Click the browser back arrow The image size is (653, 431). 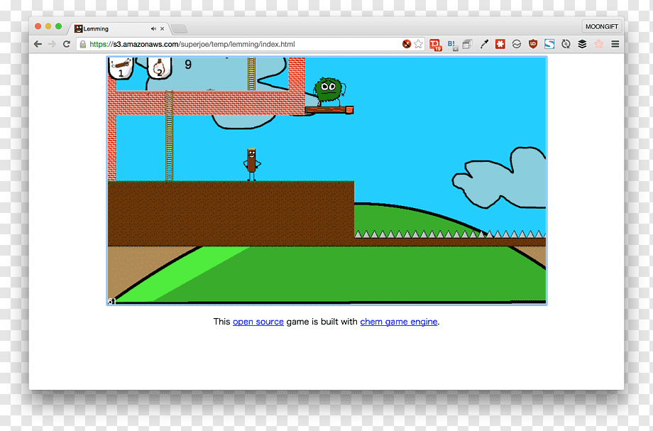point(38,44)
